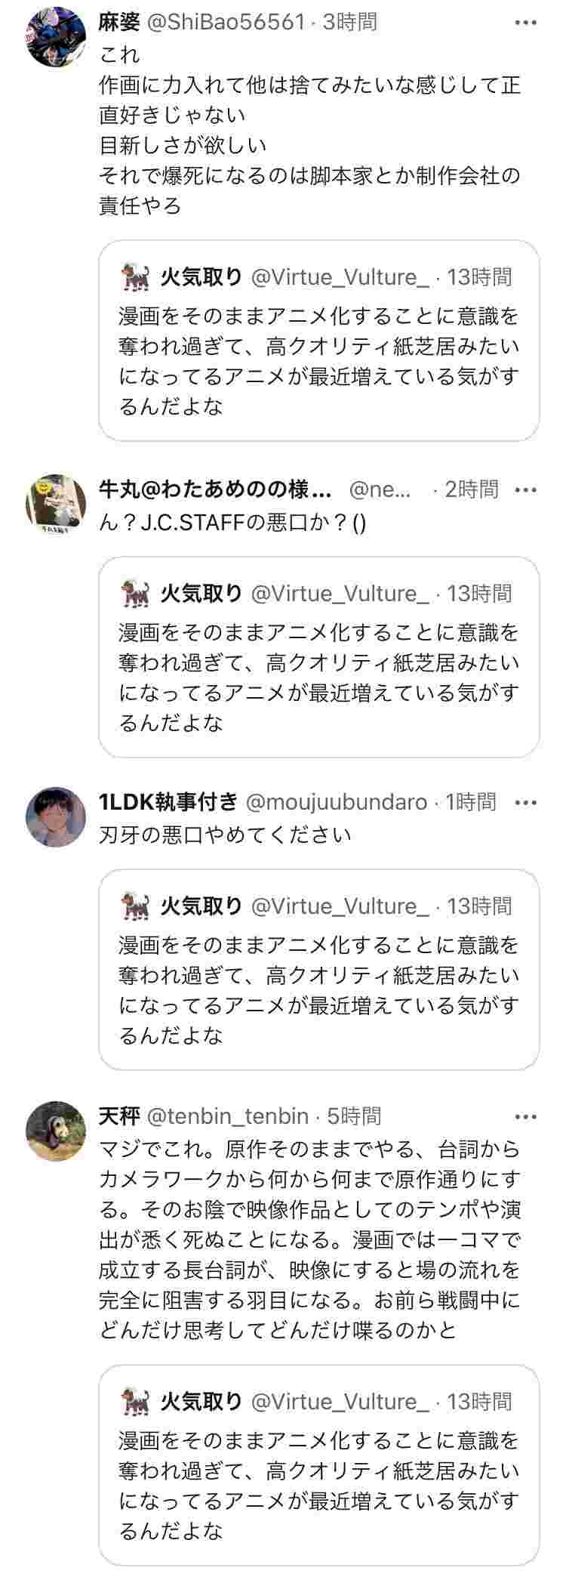The height and width of the screenshot is (1574, 566).
Task: Open 天秤's animal avatar
Action: [x=55, y=1130]
